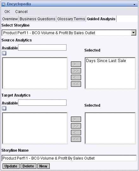The height and width of the screenshot is (171, 139).
Task: Open the Select Storyline dropdown arrow
Action: 133,33
